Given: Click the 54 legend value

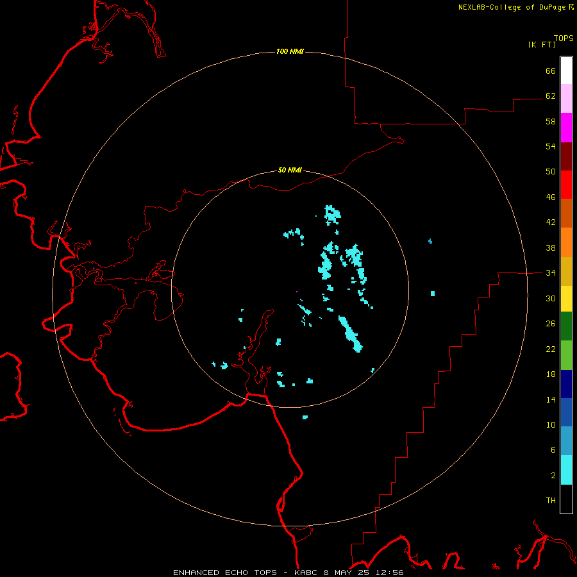Looking at the screenshot, I should tap(551, 146).
